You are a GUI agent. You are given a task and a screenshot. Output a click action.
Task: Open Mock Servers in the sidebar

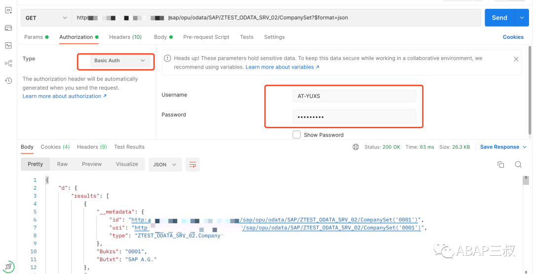[x=8, y=28]
